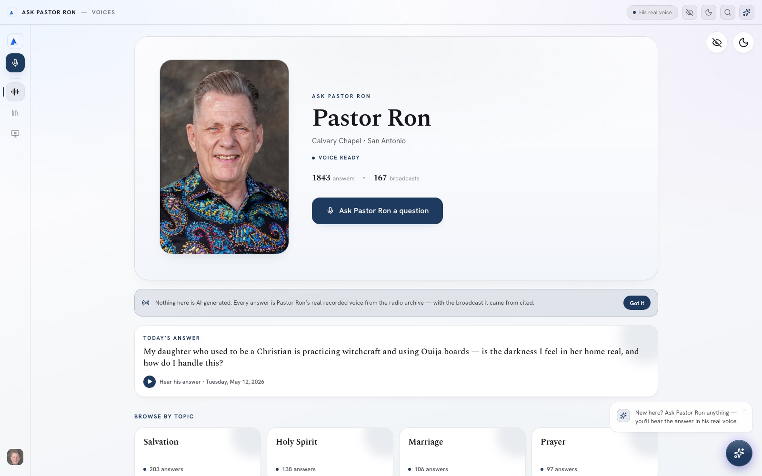The height and width of the screenshot is (476, 762).
Task: Open the sparkle assistant icon in the top bar
Action: (747, 12)
